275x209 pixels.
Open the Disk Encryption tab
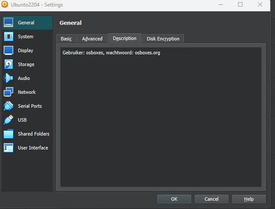[163, 38]
